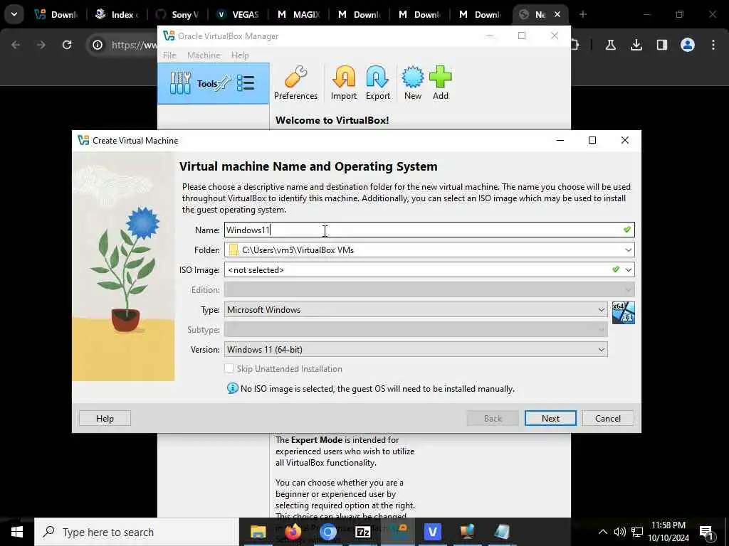The width and height of the screenshot is (729, 546).
Task: Switch to the Sony V browser tab
Action: (x=177, y=14)
